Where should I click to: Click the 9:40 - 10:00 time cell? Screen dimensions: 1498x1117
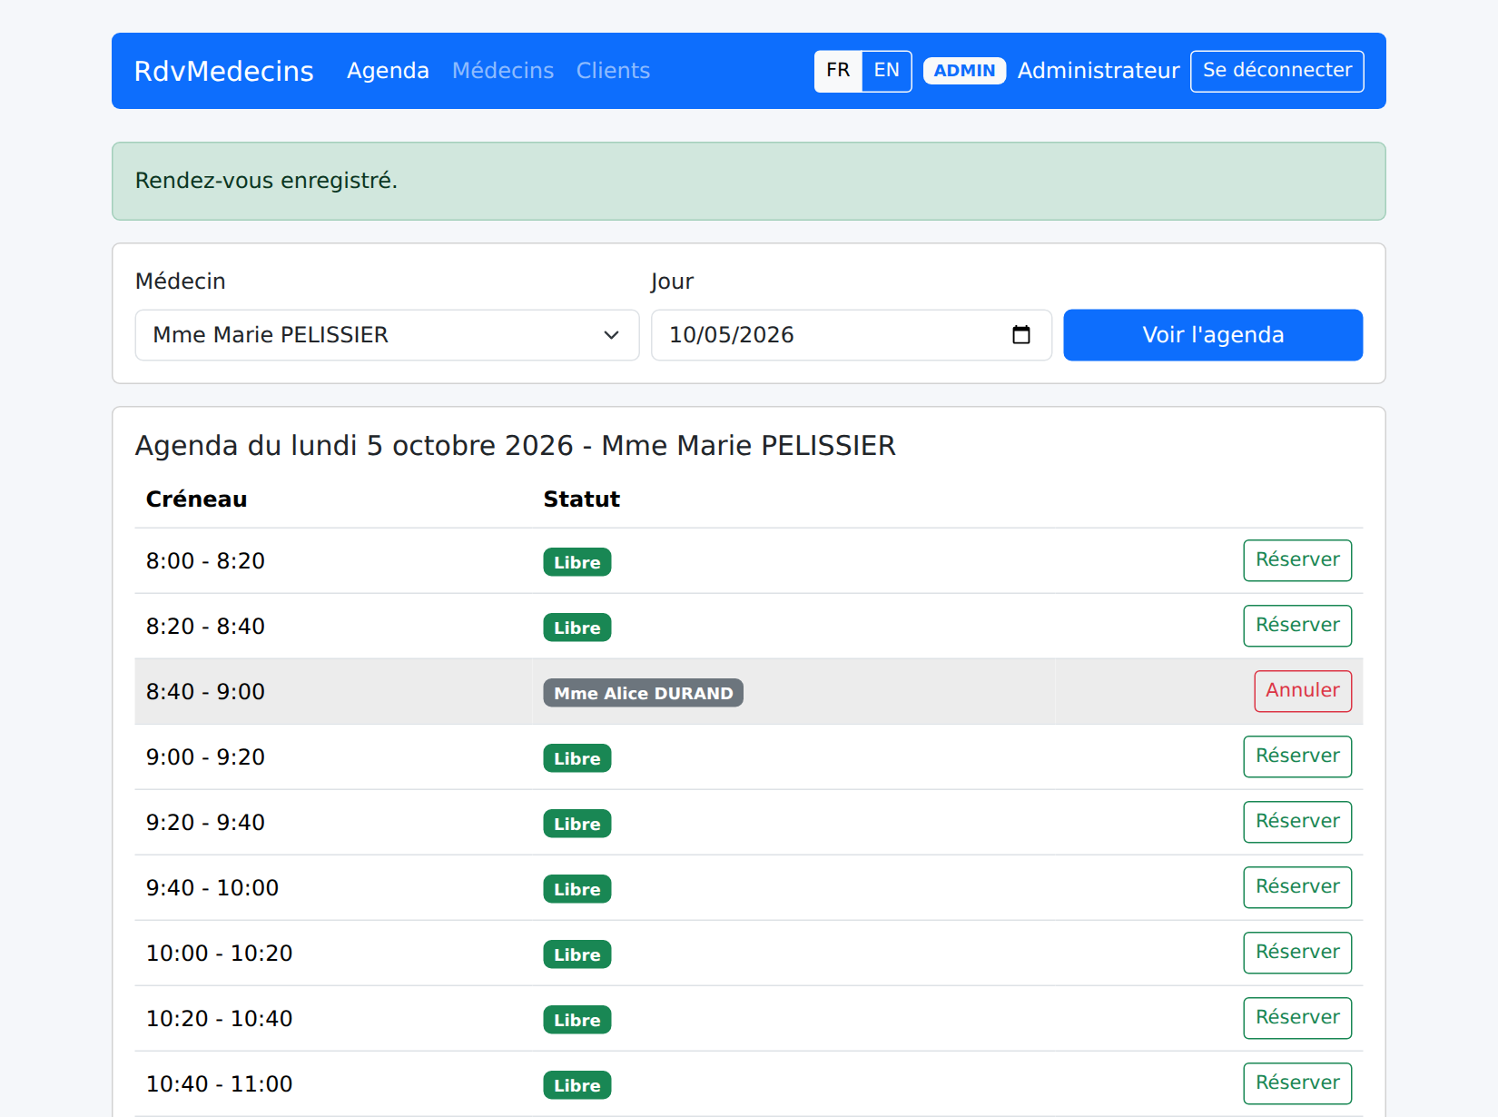[333, 887]
